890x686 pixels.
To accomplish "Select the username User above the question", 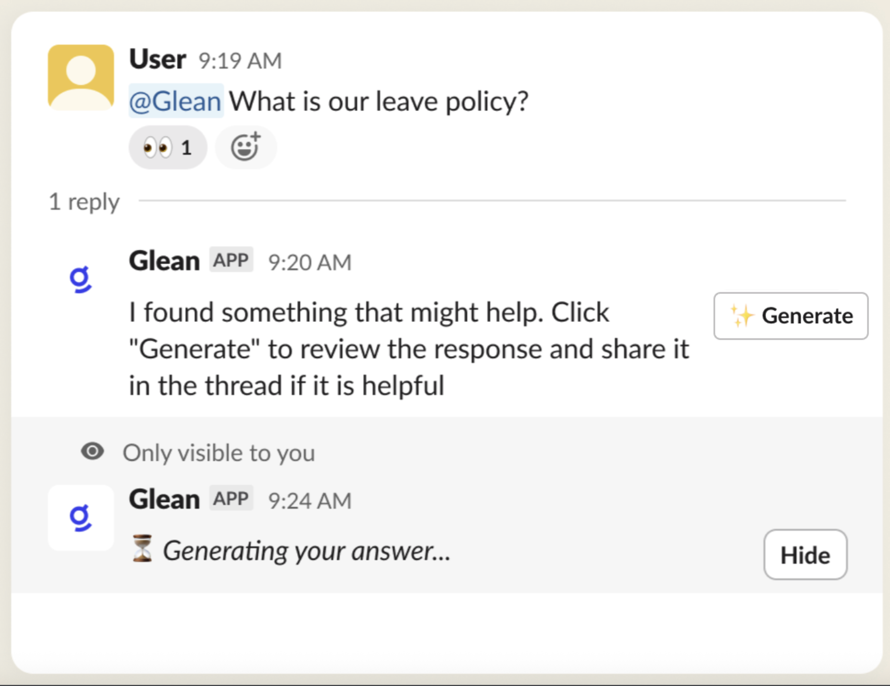I will pos(157,58).
